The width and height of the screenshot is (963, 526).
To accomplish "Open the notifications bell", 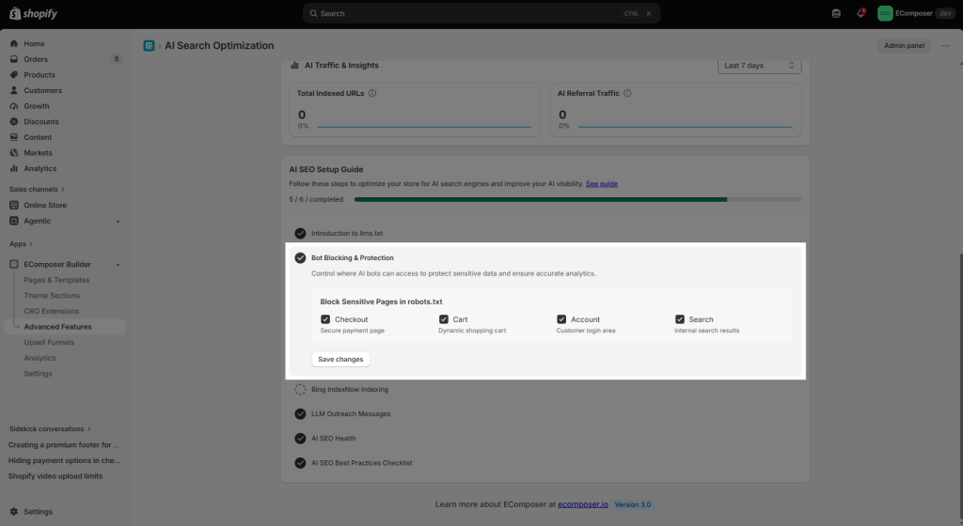I will tap(860, 13).
